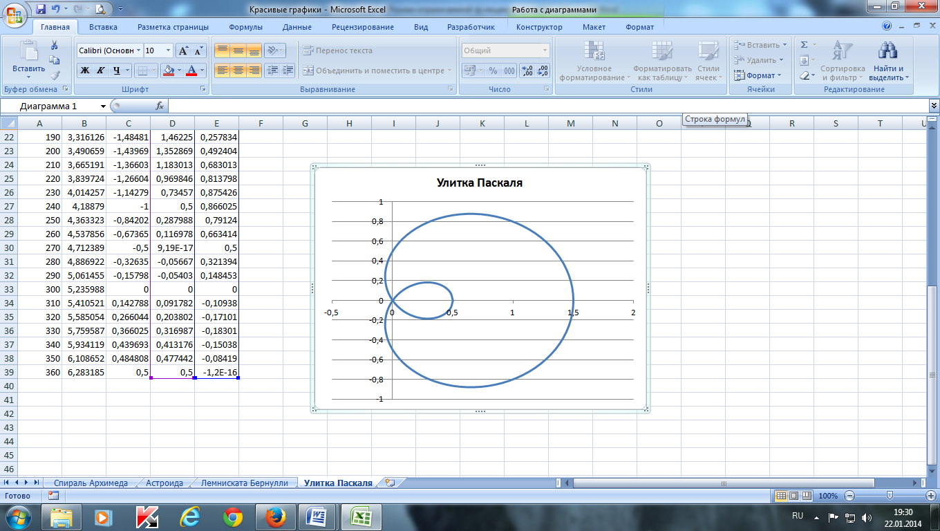The width and height of the screenshot is (940, 531).
Task: Click the Перенос текста button
Action: click(337, 50)
